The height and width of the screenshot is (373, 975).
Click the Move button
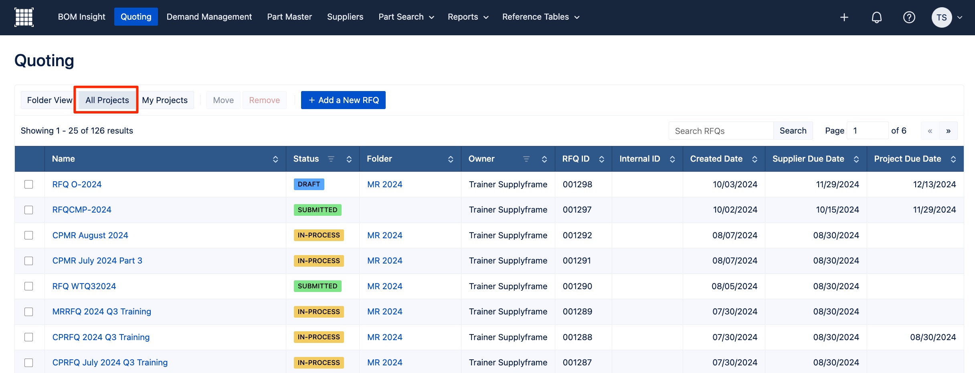223,100
